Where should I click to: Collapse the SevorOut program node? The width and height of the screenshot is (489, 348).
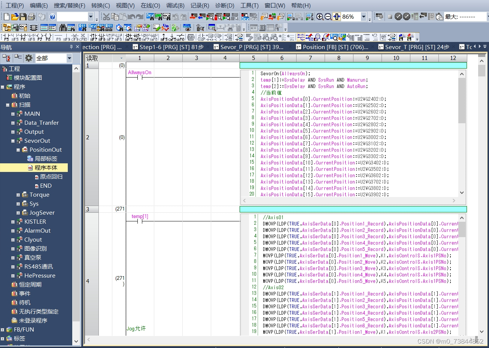(13, 141)
